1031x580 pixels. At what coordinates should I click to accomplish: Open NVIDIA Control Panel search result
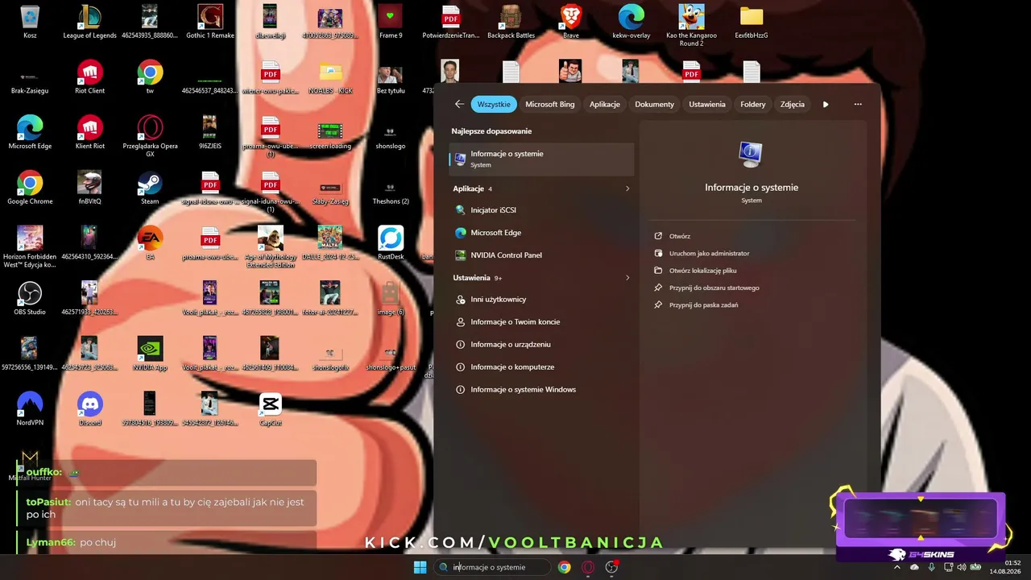541,255
